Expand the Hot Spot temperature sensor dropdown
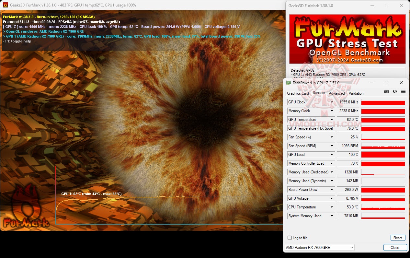Screen dimensions: 410x258 click(332, 128)
